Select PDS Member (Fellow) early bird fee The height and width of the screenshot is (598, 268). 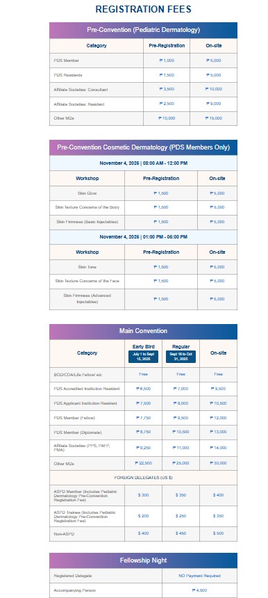(x=143, y=418)
